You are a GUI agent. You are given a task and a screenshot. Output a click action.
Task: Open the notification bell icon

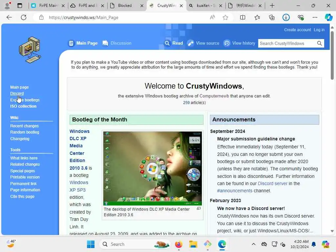click(314, 244)
